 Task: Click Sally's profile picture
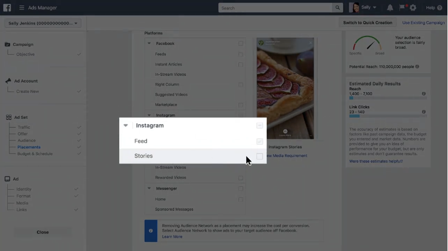[x=354, y=8]
